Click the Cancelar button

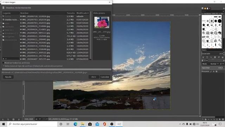click(x=105, y=77)
